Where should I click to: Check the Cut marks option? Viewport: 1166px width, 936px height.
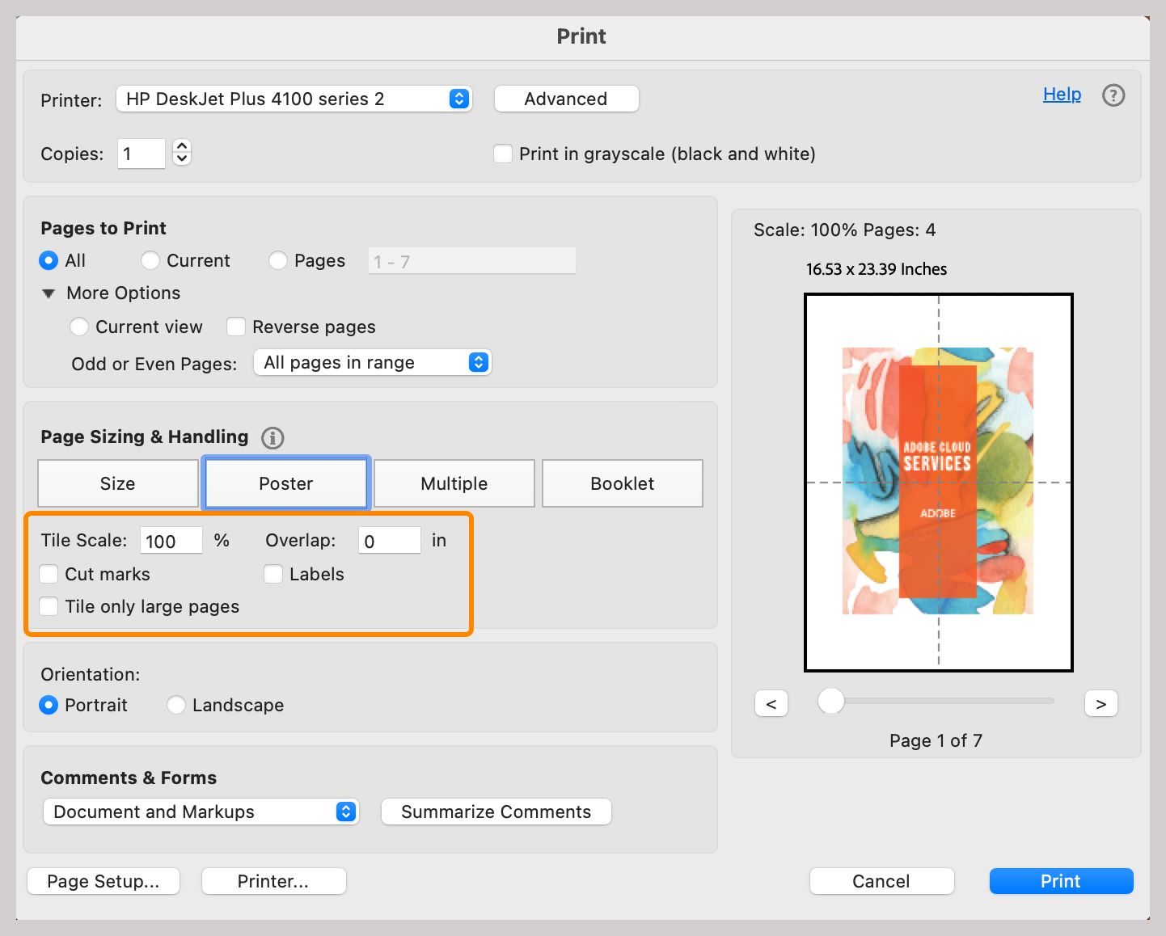(49, 574)
